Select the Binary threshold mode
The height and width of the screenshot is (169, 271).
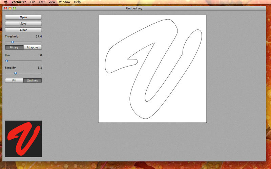point(14,47)
